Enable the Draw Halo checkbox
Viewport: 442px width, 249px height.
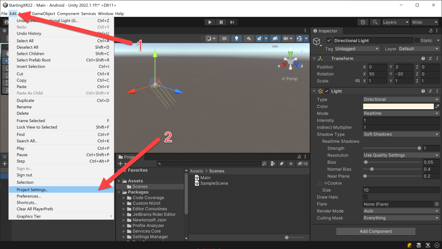pos(365,197)
